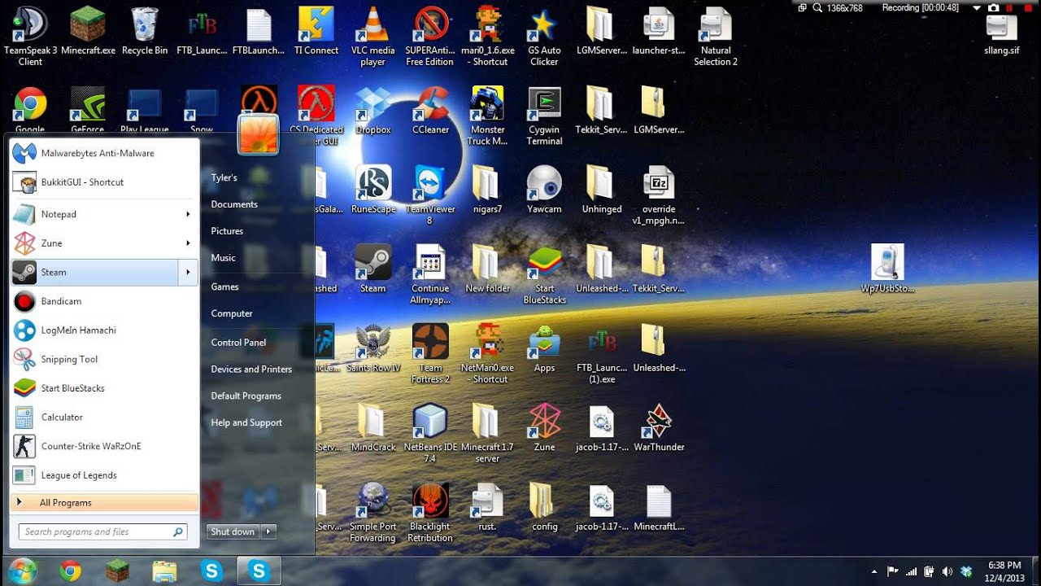Open Malwarebytes Anti-Malware from Start menu
Image resolution: width=1041 pixels, height=586 pixels.
104,153
